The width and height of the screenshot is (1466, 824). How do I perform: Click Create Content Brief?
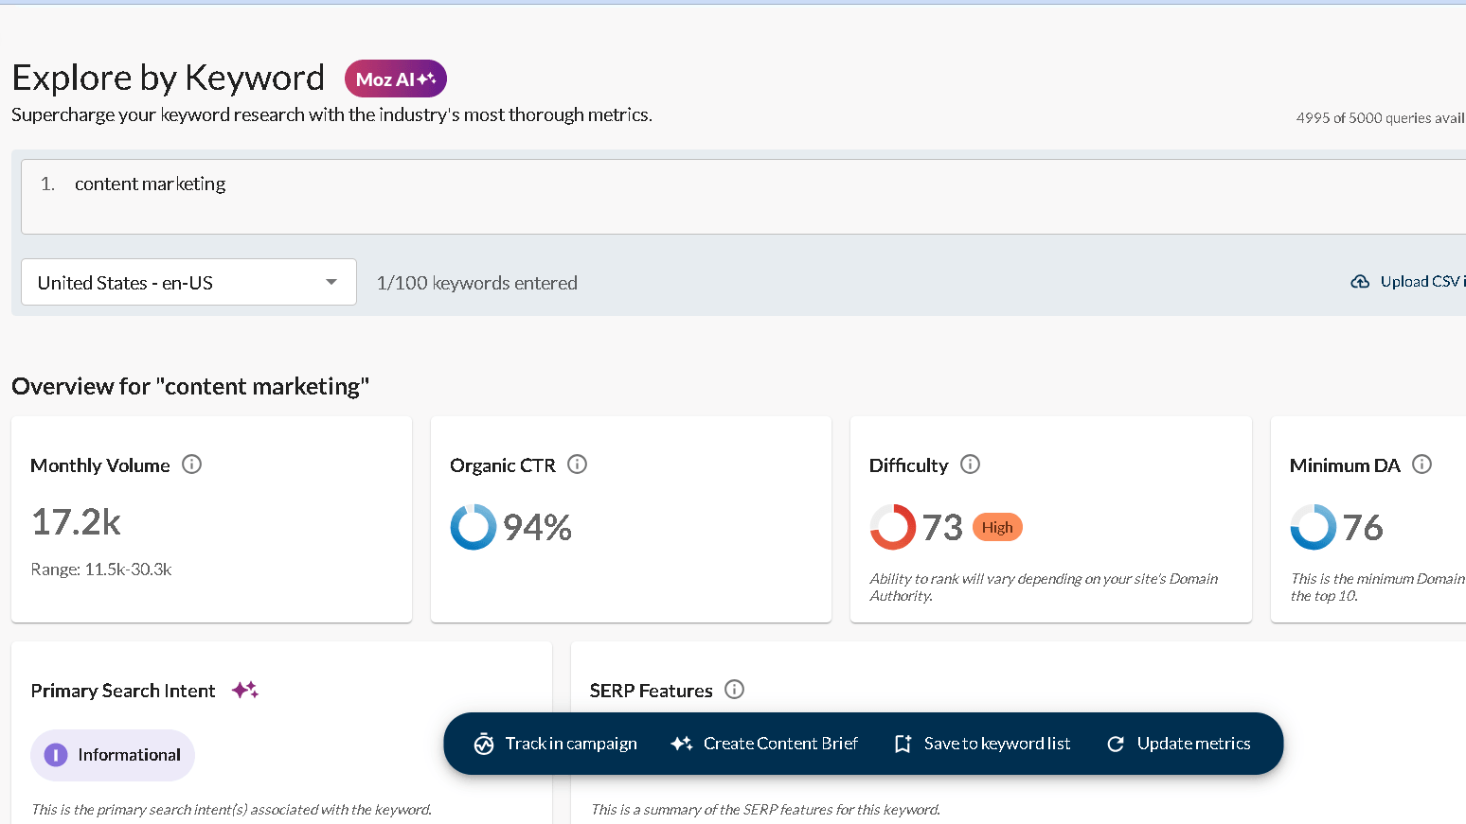(x=780, y=744)
